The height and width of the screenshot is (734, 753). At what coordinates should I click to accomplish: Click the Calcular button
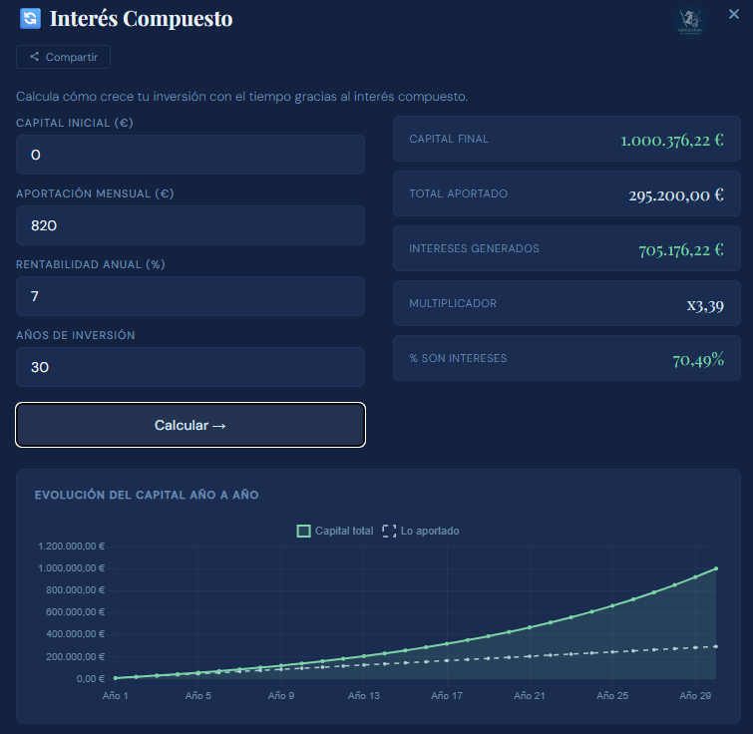pos(190,425)
